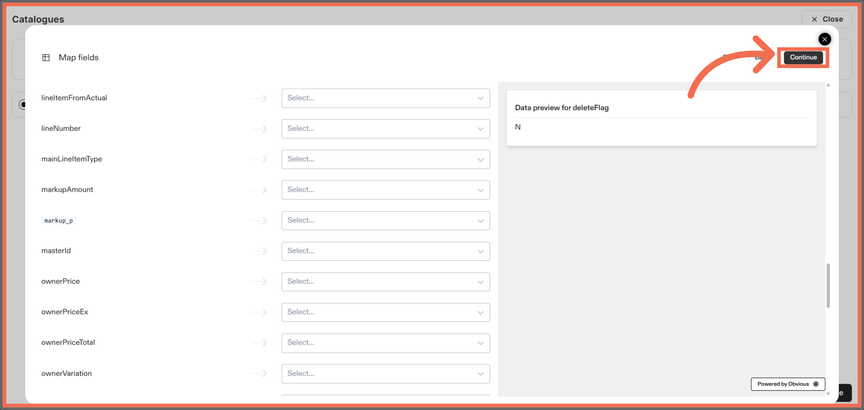Screen dimensions: 864x410
Task: Click the flower icon in Powered by Obvious badge
Action: [816, 384]
